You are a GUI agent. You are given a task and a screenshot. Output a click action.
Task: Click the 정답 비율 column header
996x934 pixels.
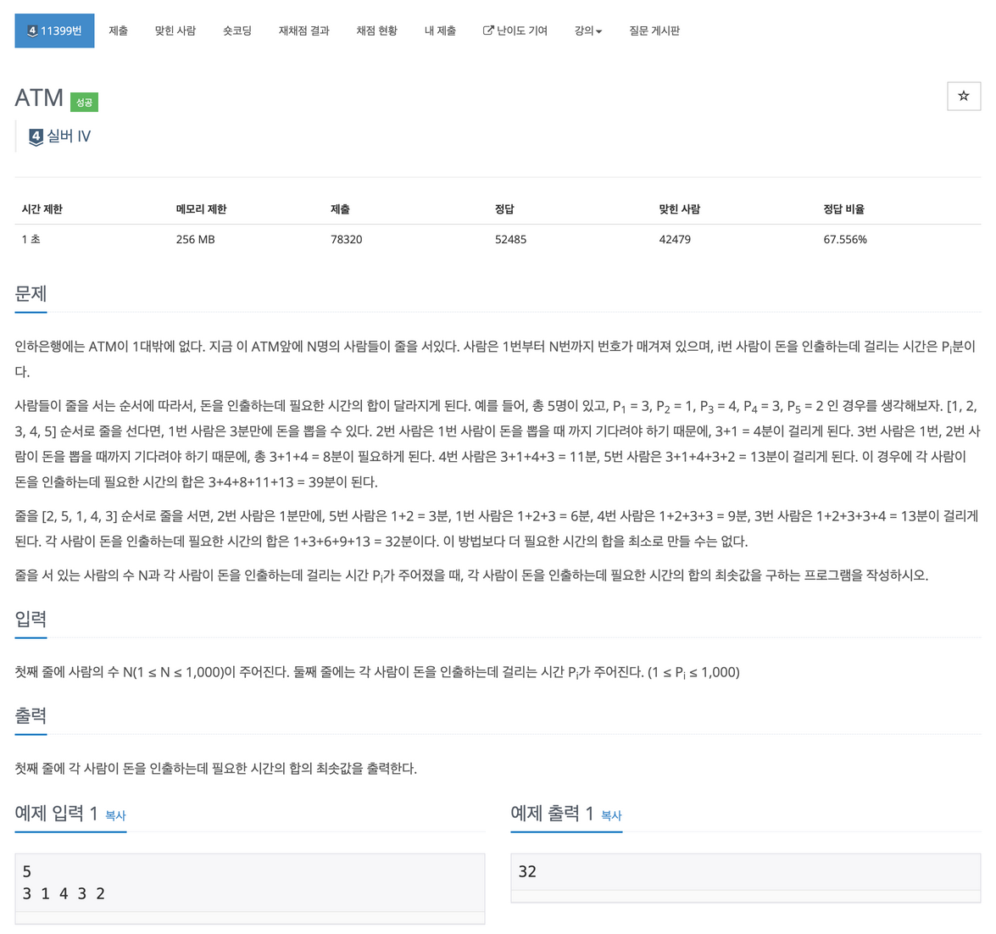click(843, 208)
